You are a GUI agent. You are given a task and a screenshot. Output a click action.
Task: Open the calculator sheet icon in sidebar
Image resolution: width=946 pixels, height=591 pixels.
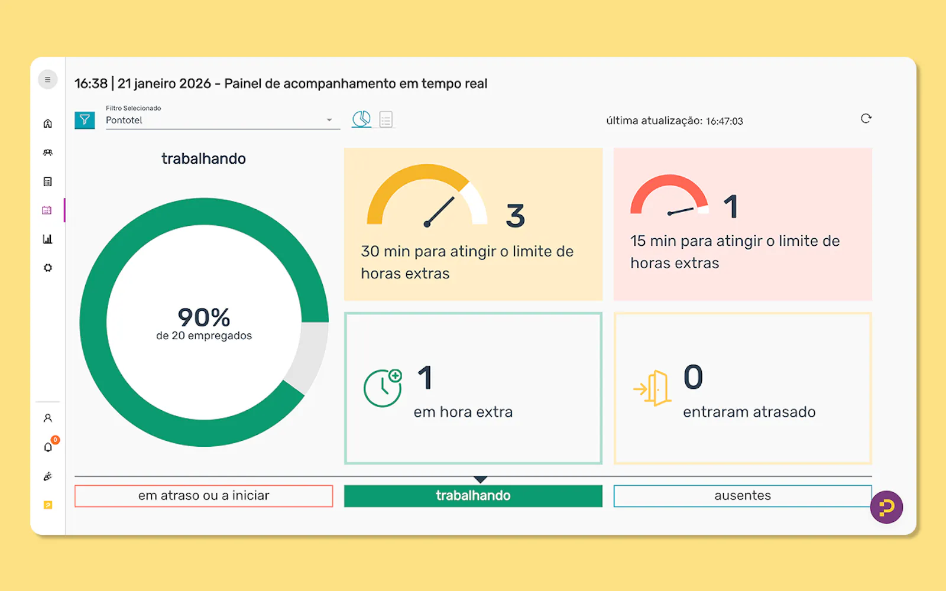point(48,181)
